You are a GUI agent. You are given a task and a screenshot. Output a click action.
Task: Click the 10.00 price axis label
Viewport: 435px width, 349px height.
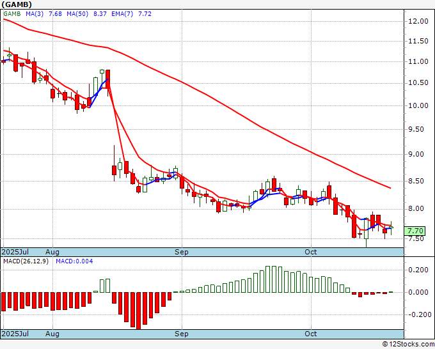[418, 105]
